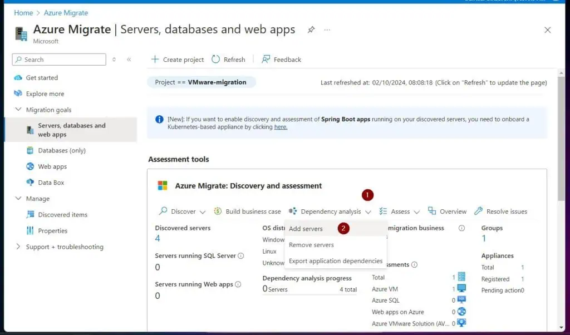
Task: Open Groups count 1
Action: point(484,238)
